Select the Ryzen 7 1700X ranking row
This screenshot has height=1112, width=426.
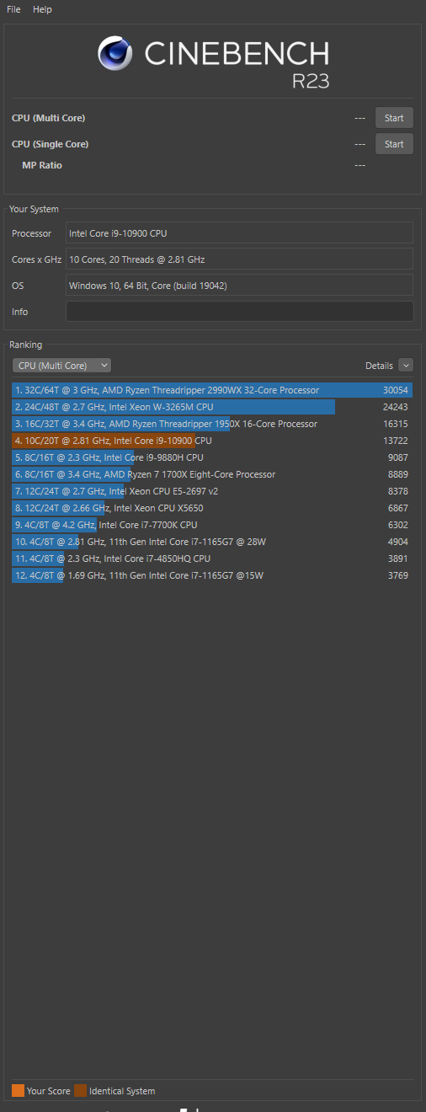pos(212,474)
